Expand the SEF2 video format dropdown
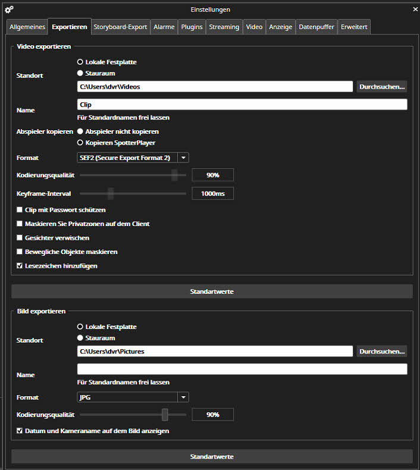 pos(184,158)
